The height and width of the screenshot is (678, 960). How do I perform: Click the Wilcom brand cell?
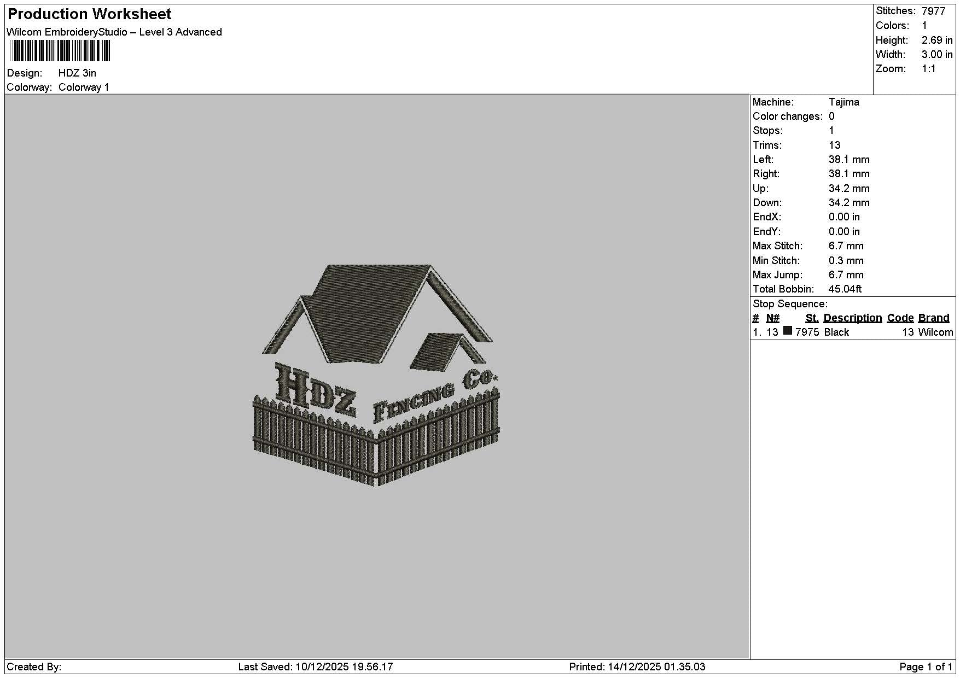click(x=935, y=332)
